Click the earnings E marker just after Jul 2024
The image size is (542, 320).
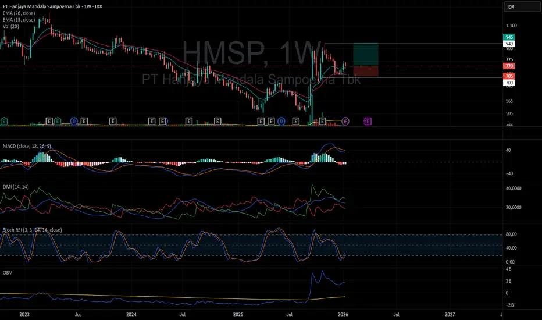tap(189, 121)
